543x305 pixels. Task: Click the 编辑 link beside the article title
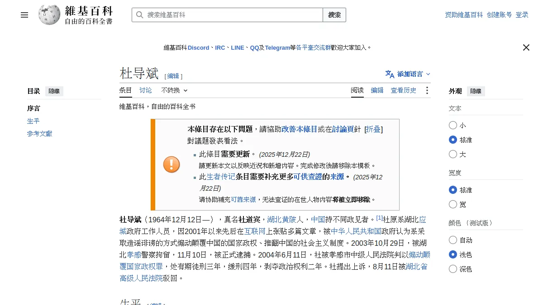click(x=173, y=76)
